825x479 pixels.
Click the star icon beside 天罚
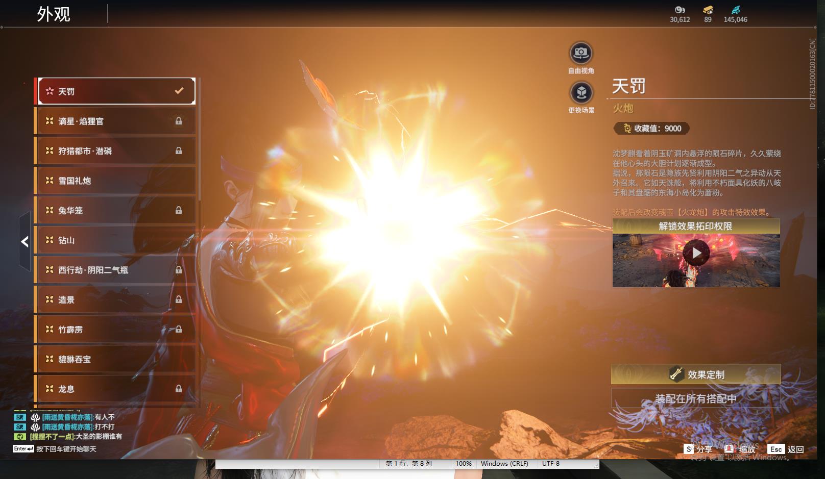(50, 91)
